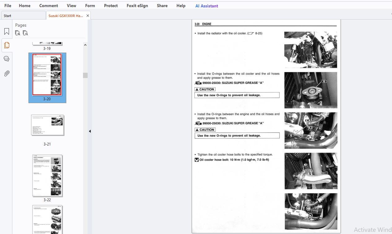Switch to the Home ribbon tab
This screenshot has width=392, height=234.
point(25,6)
